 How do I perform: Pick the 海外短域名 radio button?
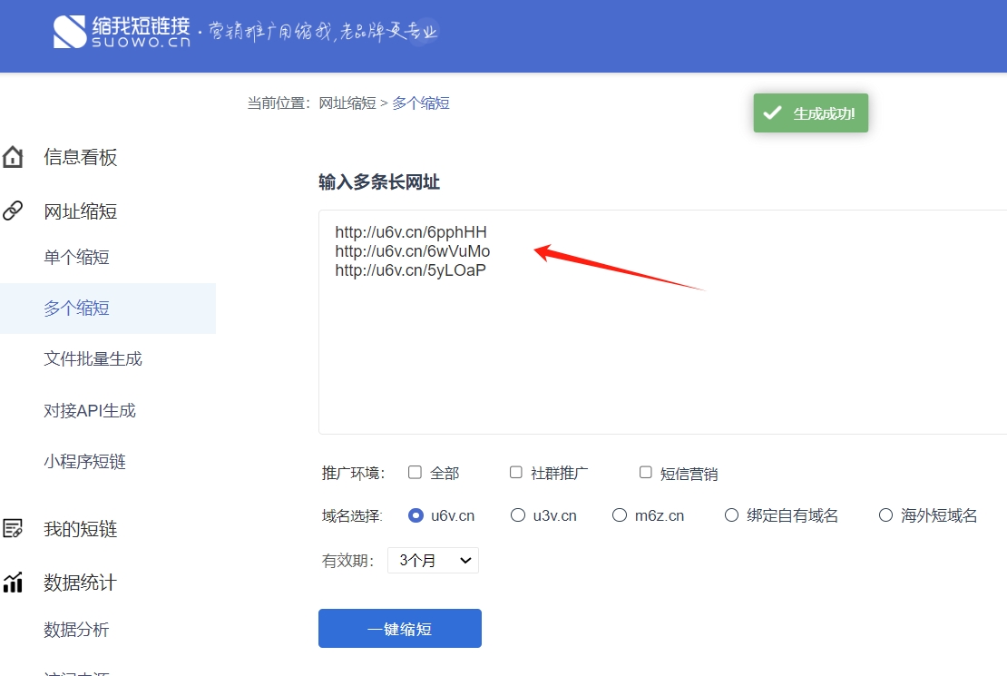coord(886,515)
